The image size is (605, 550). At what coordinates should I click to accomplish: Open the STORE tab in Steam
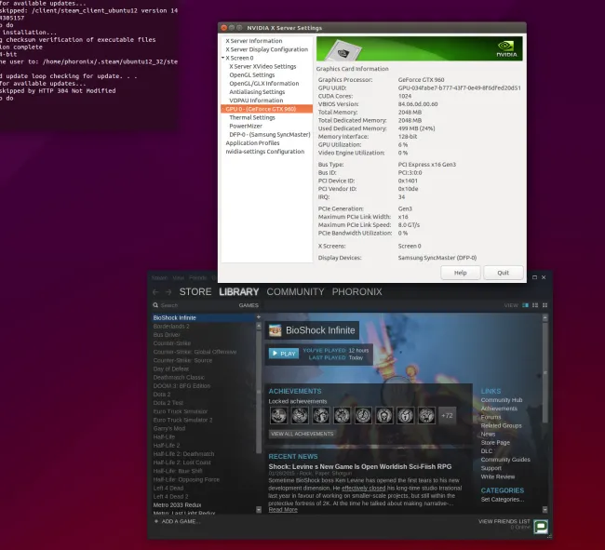tap(195, 291)
